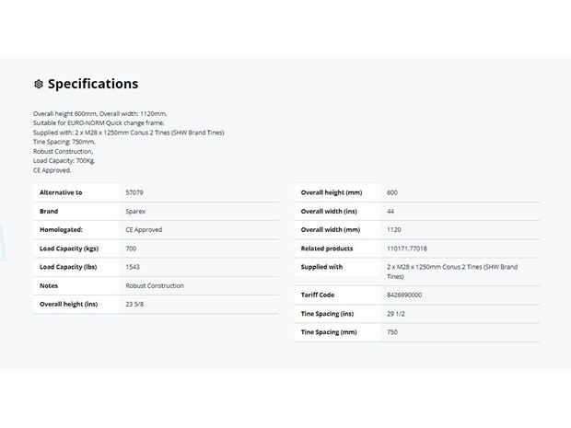Click the load capacity value 1543
Screen dimensions: 571x428
(133, 267)
